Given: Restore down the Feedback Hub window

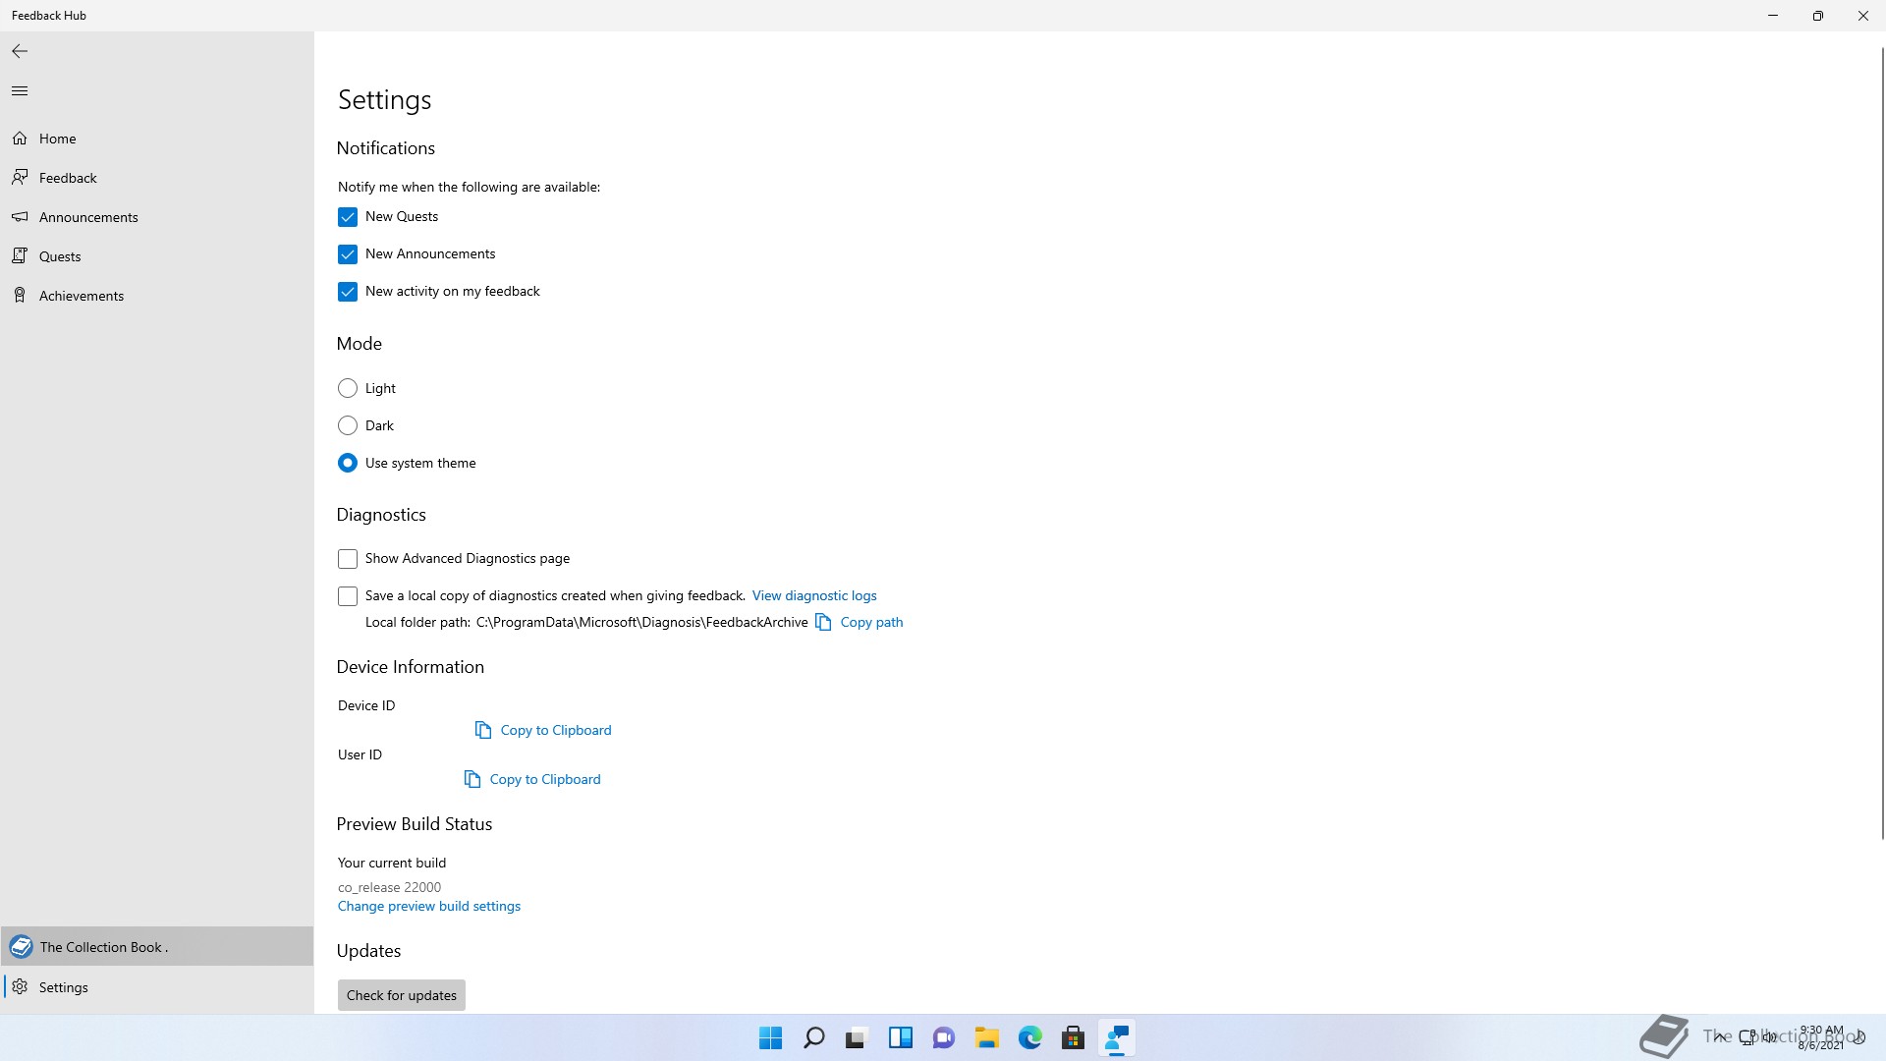Looking at the screenshot, I should pyautogui.click(x=1818, y=16).
